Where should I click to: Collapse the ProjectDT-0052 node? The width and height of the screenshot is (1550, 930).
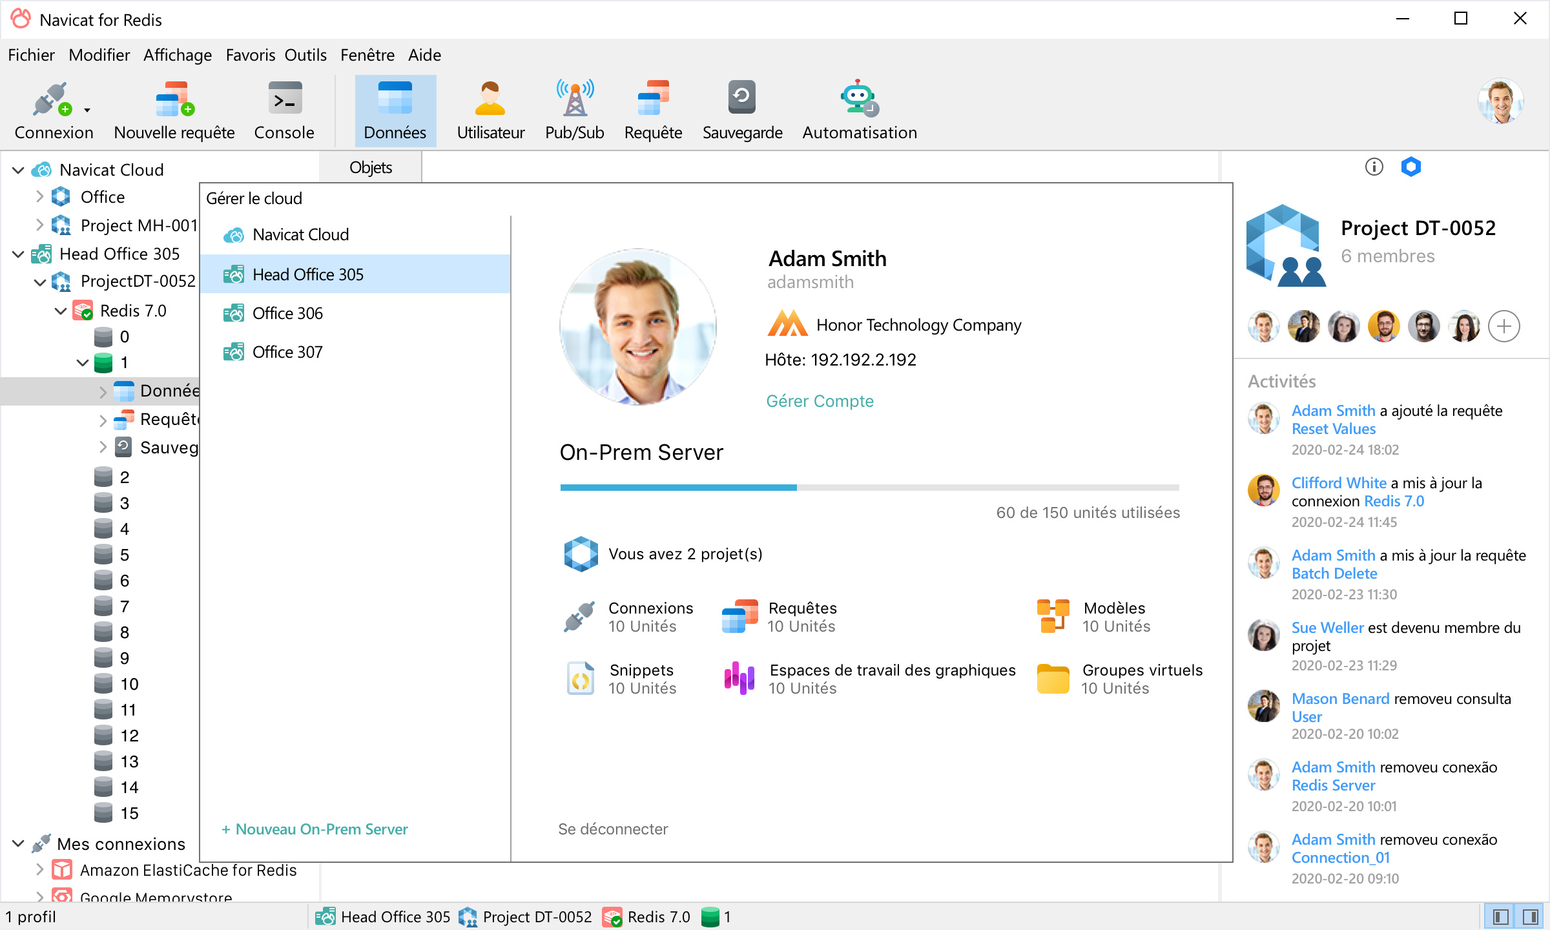point(39,282)
